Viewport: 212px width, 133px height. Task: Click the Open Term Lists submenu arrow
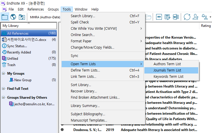(141, 64)
